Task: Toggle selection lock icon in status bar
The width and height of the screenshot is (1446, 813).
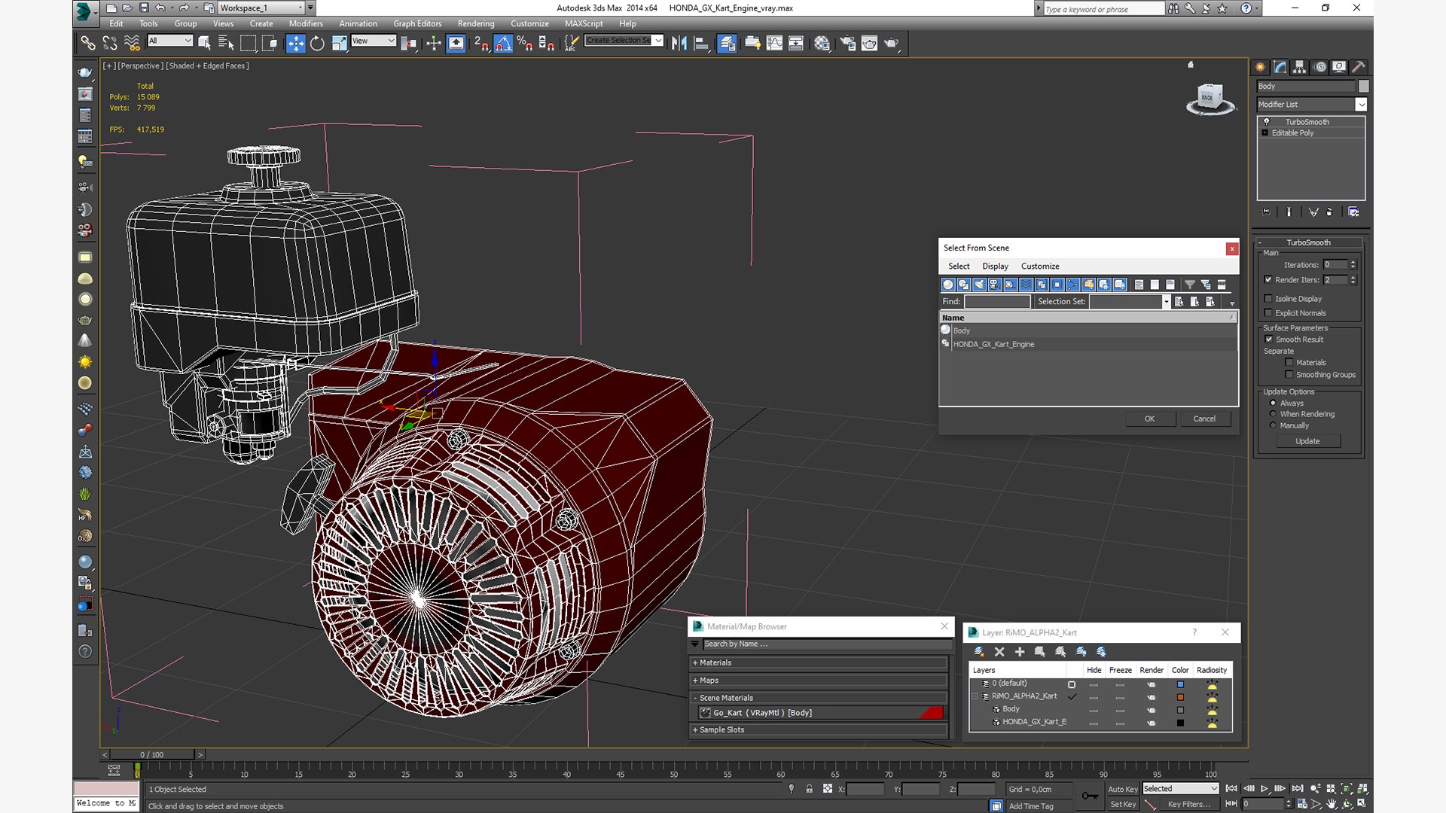Action: click(x=809, y=789)
